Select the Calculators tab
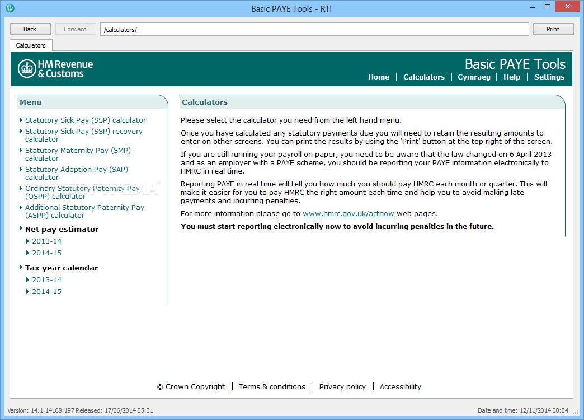The width and height of the screenshot is (584, 420). pos(31,45)
